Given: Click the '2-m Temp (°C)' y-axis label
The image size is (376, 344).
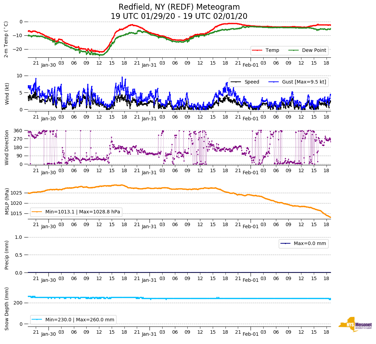Looking at the screenshot, I should pyautogui.click(x=6, y=39).
